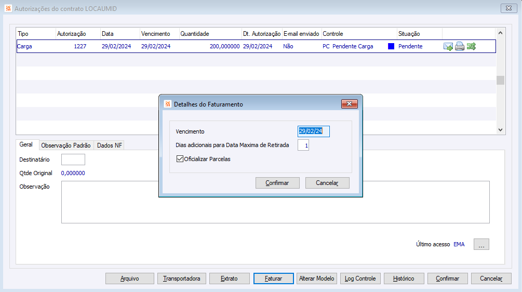Click the Quantidade column header
Image resolution: width=522 pixels, height=292 pixels.
[x=210, y=34]
